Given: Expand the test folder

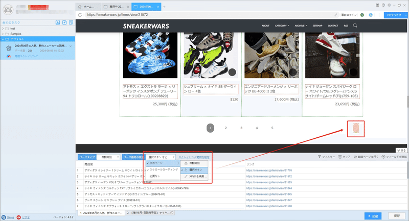Looking at the screenshot, I should pyautogui.click(x=3, y=29).
